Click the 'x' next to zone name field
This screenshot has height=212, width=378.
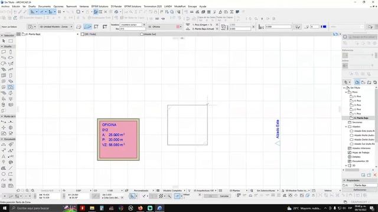coord(144,25)
